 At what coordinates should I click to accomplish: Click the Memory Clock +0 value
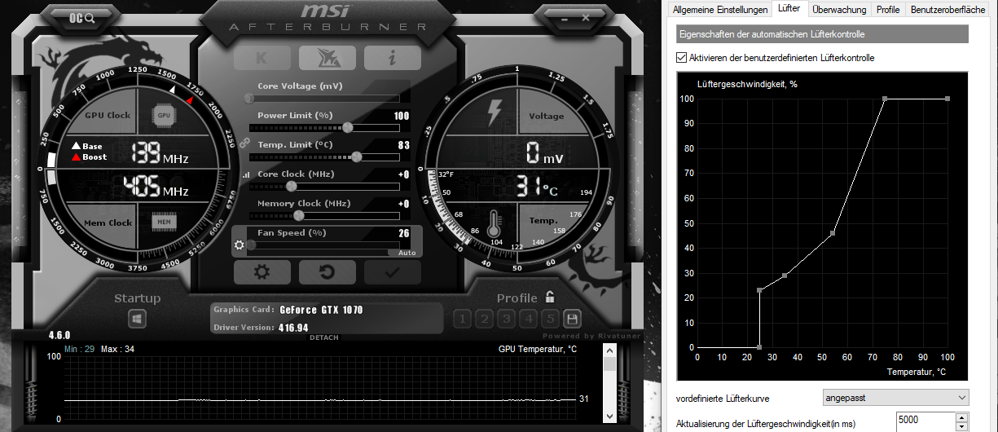click(403, 204)
